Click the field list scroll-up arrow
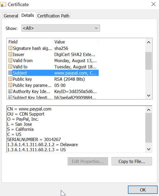 point(149,42)
